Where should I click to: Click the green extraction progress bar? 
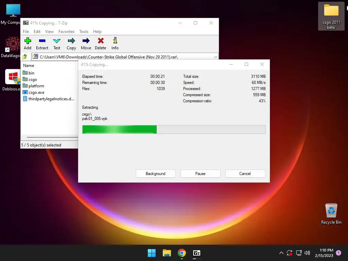[119, 129]
